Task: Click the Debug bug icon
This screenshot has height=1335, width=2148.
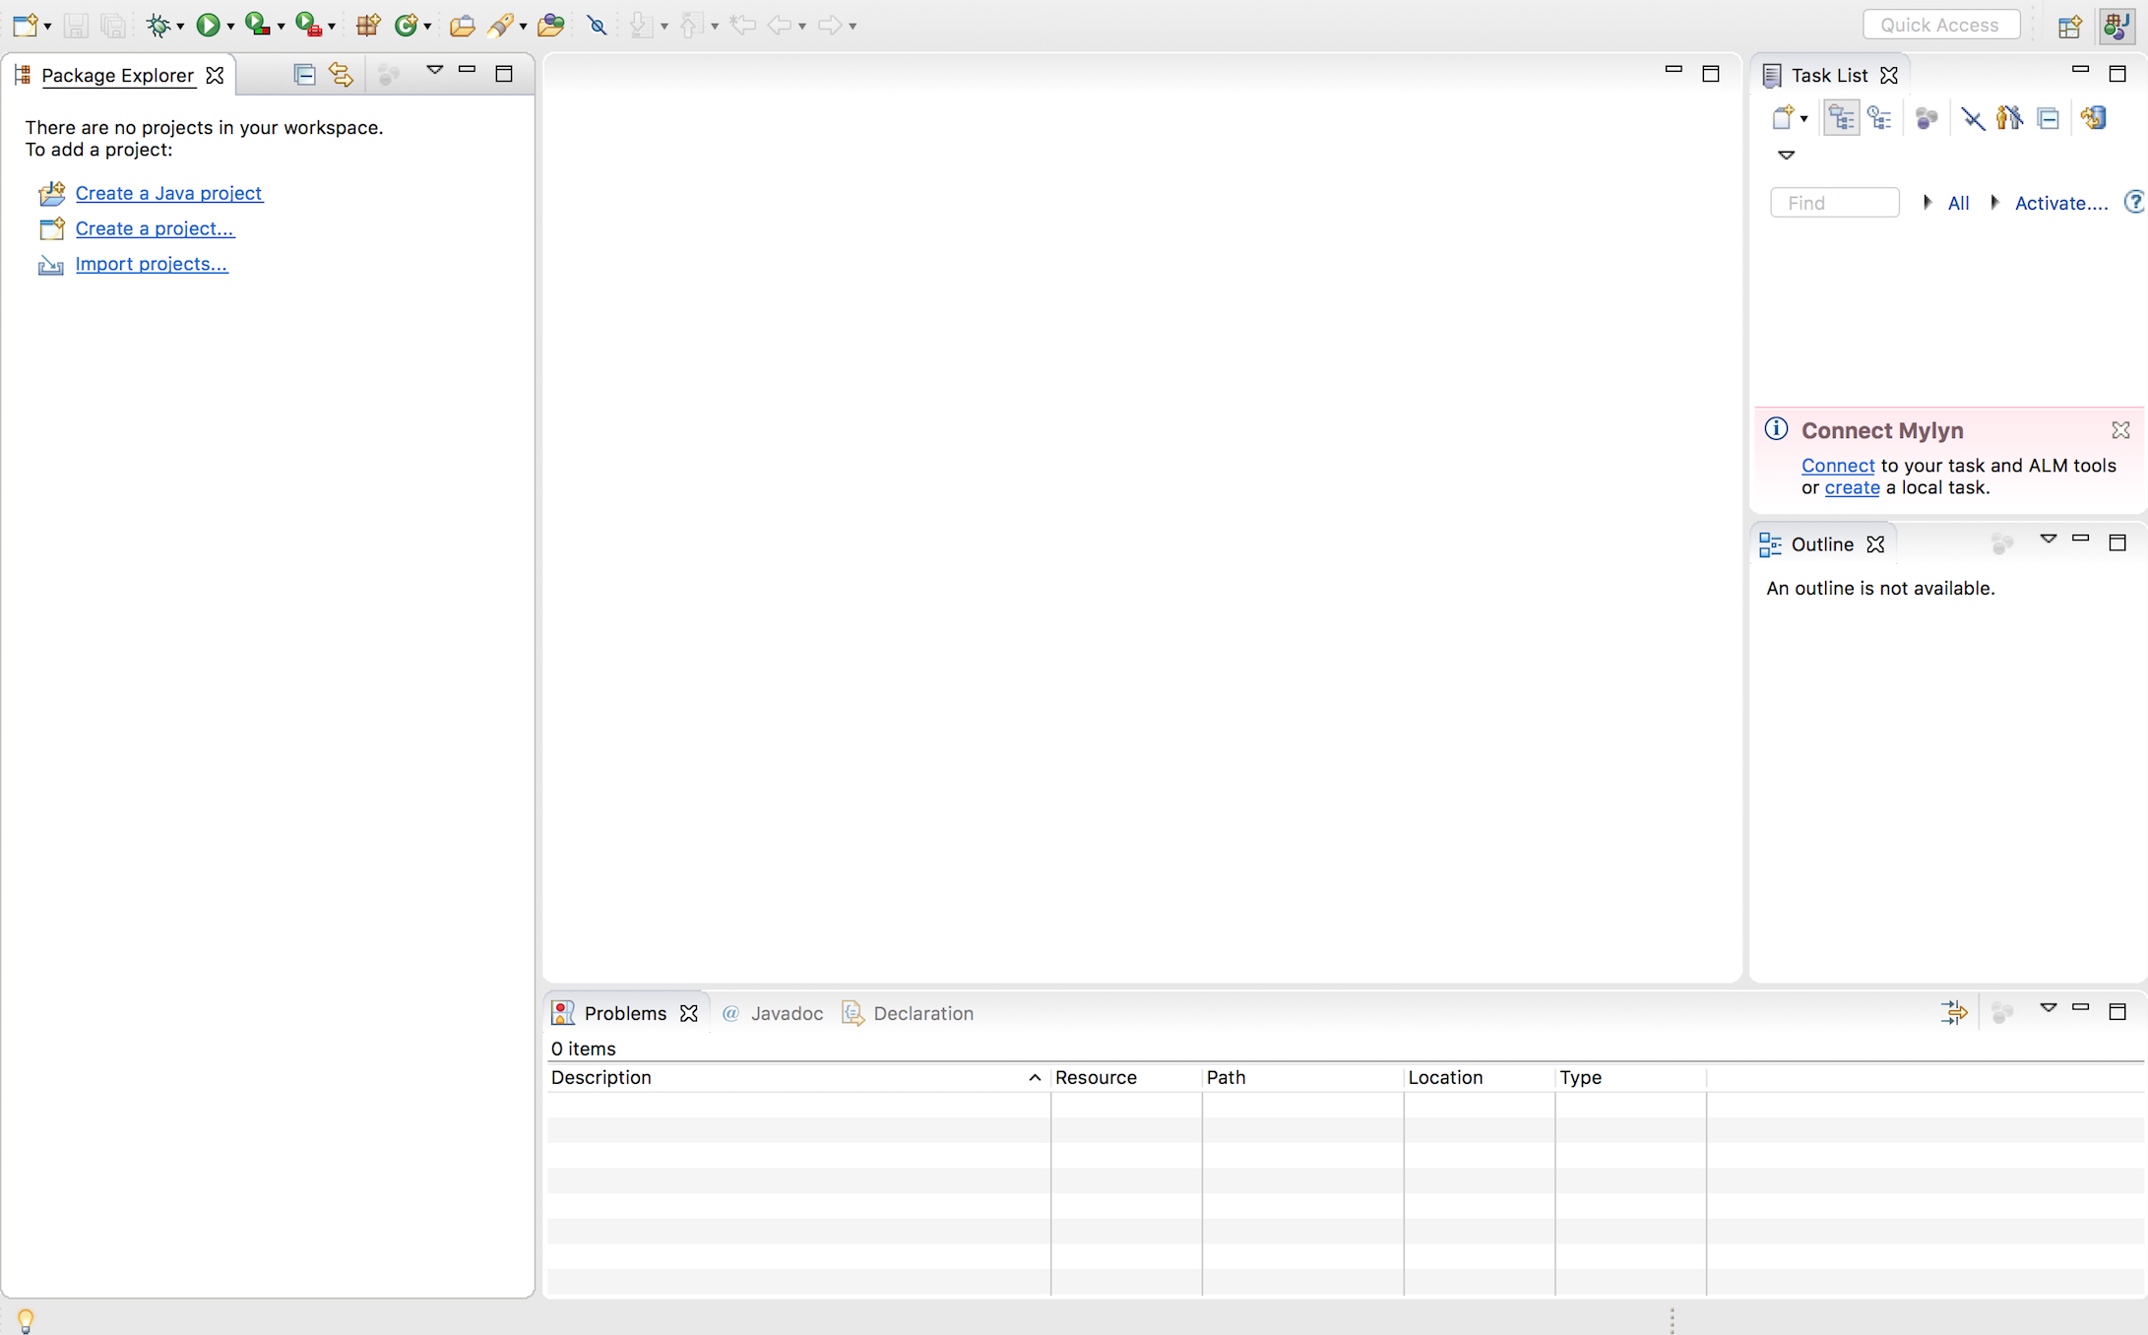Action: [x=158, y=25]
